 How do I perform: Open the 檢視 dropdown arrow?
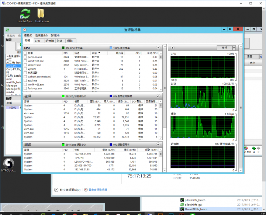point(234,48)
